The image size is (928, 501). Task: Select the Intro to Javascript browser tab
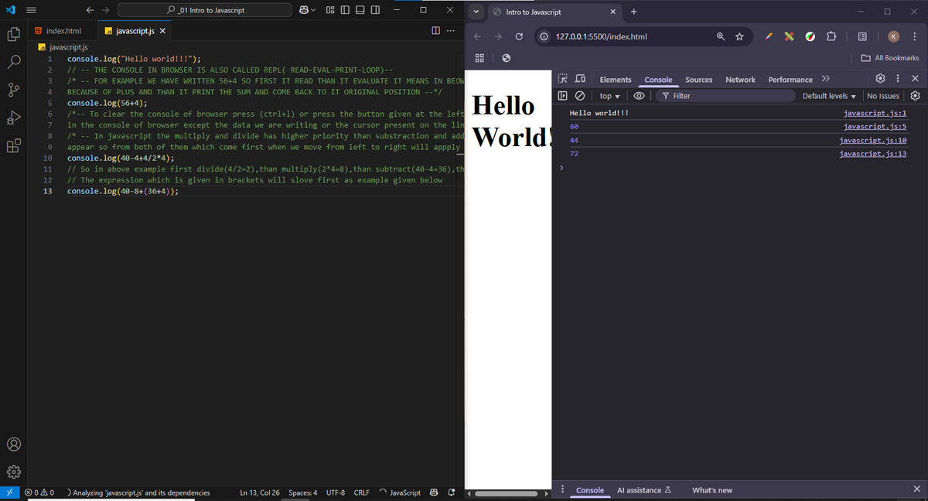pyautogui.click(x=554, y=12)
